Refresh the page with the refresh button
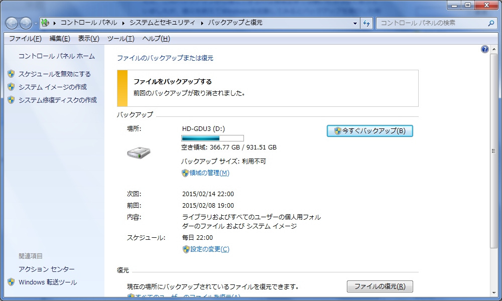The width and height of the screenshot is (502, 301). click(366, 23)
